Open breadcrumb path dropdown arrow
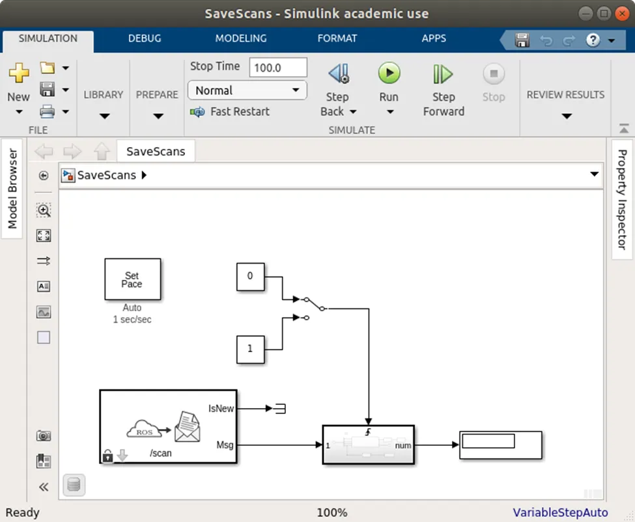This screenshot has height=522, width=635. click(x=594, y=174)
